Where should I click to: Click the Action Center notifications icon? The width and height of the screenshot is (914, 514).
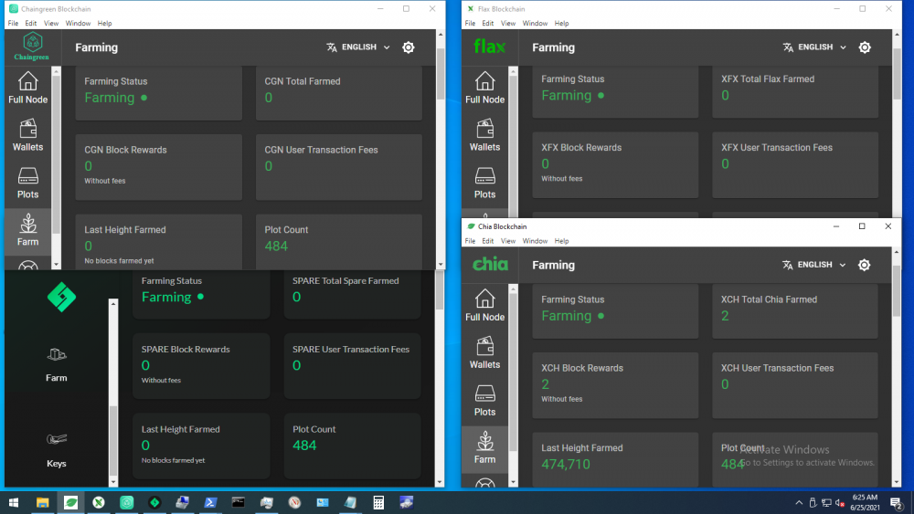(898, 503)
